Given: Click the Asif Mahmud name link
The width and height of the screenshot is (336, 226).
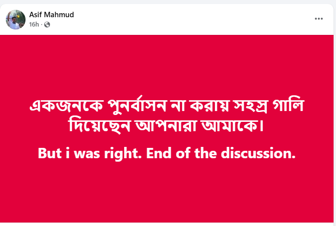Looking at the screenshot, I should (52, 15).
